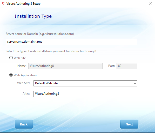Screen dimensions: 155x133
Task: Click the Visure Authoring 8 Setup title text
Action: coord(23,4)
